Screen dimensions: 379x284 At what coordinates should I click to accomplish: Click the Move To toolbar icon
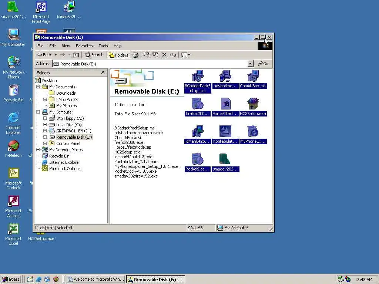[x=147, y=55]
